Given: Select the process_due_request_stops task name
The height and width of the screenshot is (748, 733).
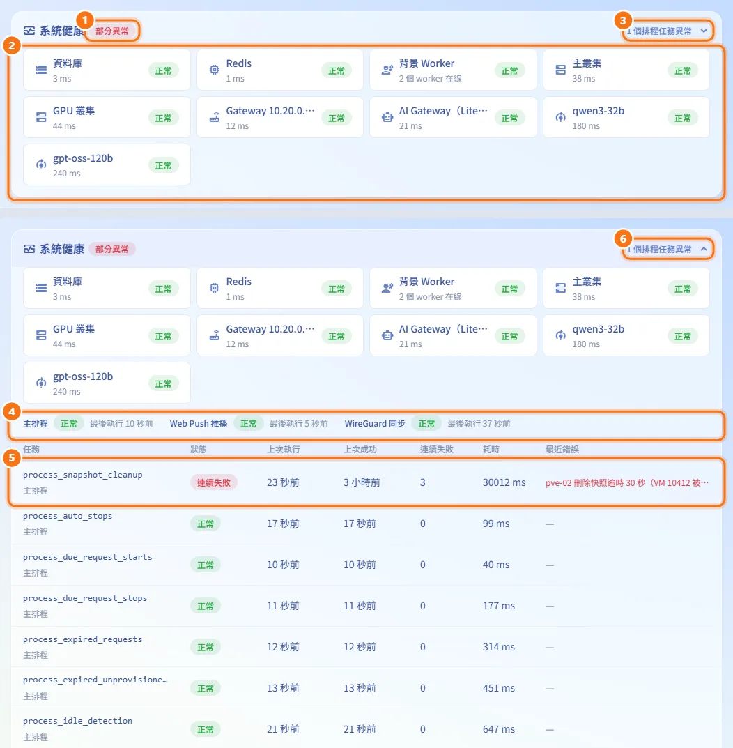Looking at the screenshot, I should (86, 597).
